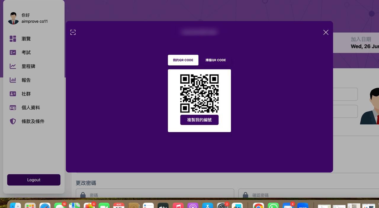Image resolution: width=379 pixels, height=208 pixels.
Task: Click the 報告 bar-chart icon
Action: tap(13, 80)
